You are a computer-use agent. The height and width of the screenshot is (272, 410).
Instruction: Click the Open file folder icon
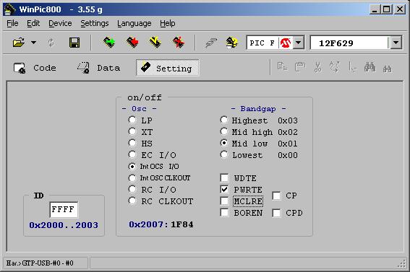pyautogui.click(x=19, y=43)
